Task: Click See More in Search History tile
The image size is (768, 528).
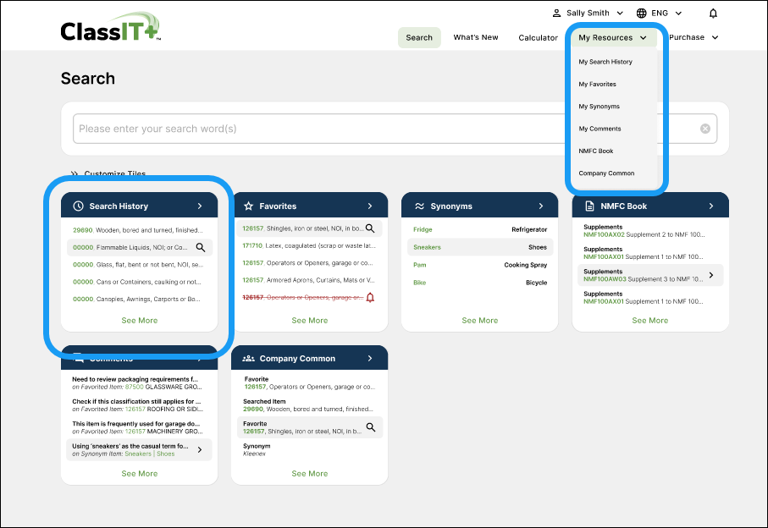Action: tap(140, 321)
